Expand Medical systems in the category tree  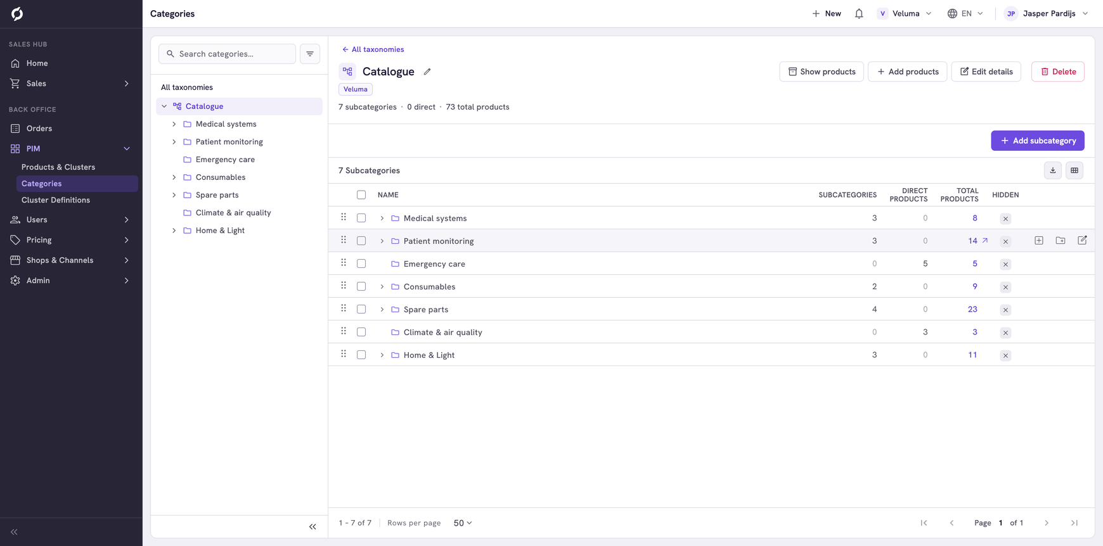tap(174, 124)
